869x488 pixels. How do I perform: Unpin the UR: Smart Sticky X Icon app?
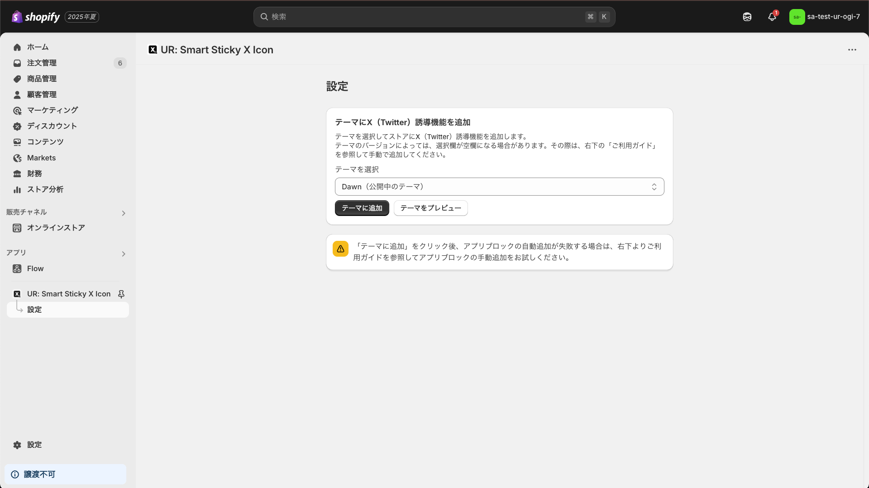pyautogui.click(x=121, y=294)
